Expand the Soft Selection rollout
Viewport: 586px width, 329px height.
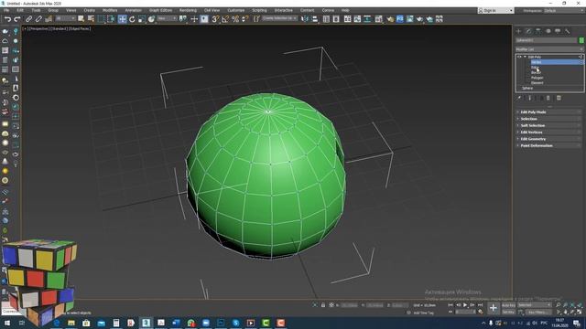548,125
